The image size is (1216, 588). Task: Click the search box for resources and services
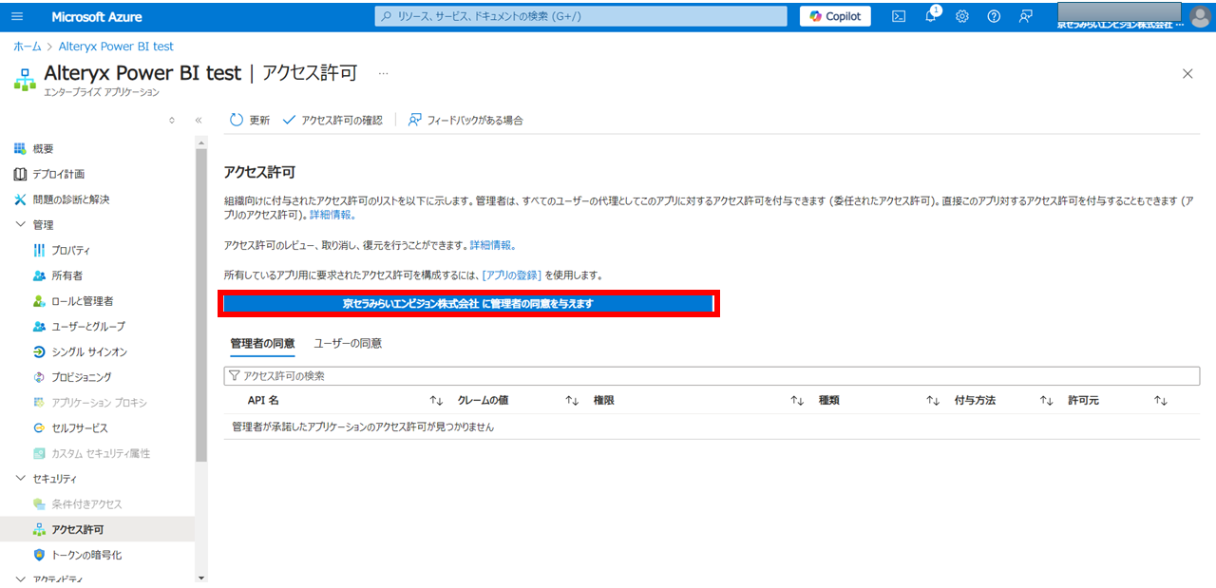[581, 16]
